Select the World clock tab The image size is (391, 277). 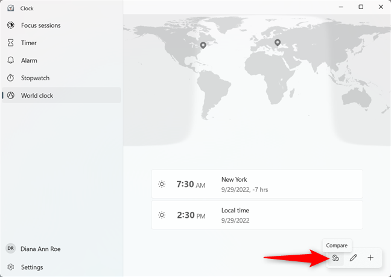pyautogui.click(x=37, y=95)
